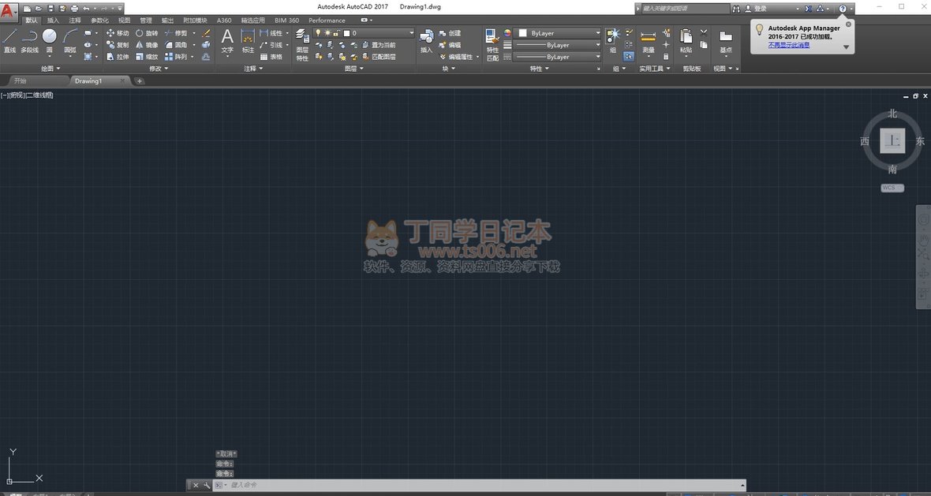
Task: Choose the Arc (圆弧) tool
Action: click(70, 39)
